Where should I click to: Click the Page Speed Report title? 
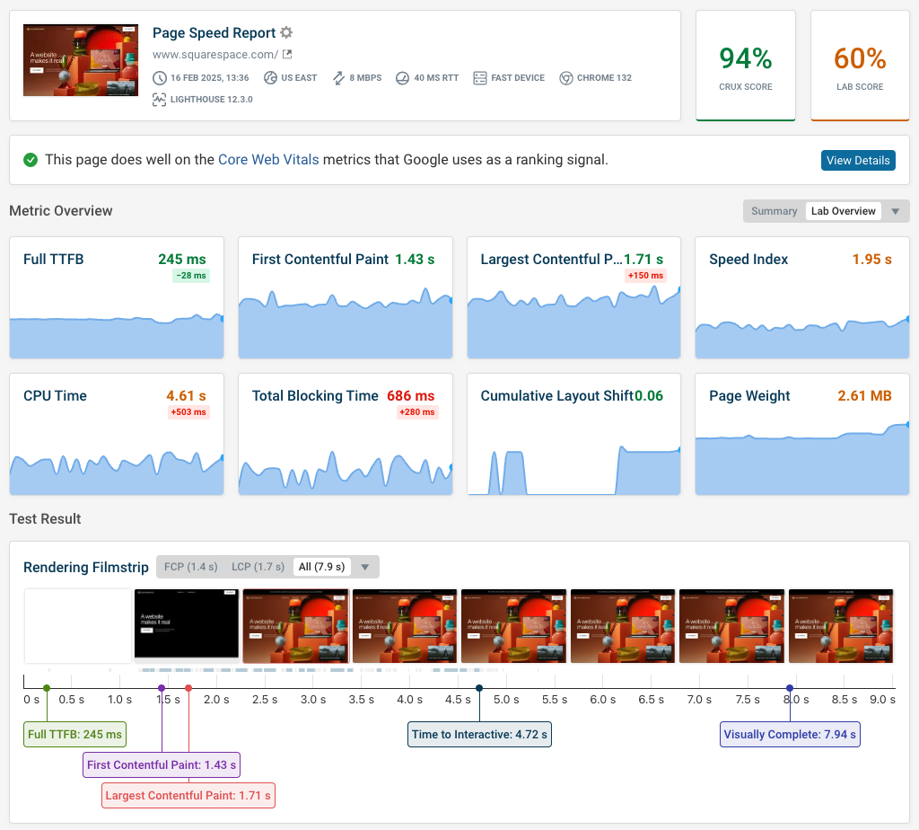(x=214, y=33)
